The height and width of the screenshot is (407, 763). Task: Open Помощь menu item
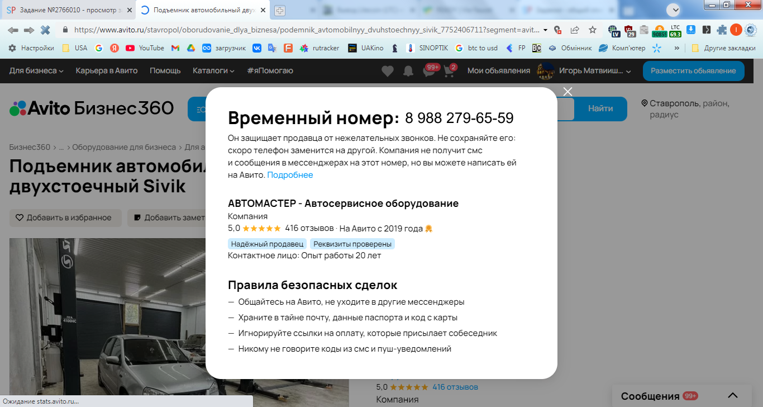click(x=165, y=70)
